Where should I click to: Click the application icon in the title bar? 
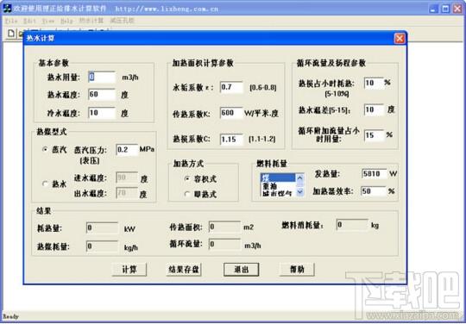pos(7,9)
